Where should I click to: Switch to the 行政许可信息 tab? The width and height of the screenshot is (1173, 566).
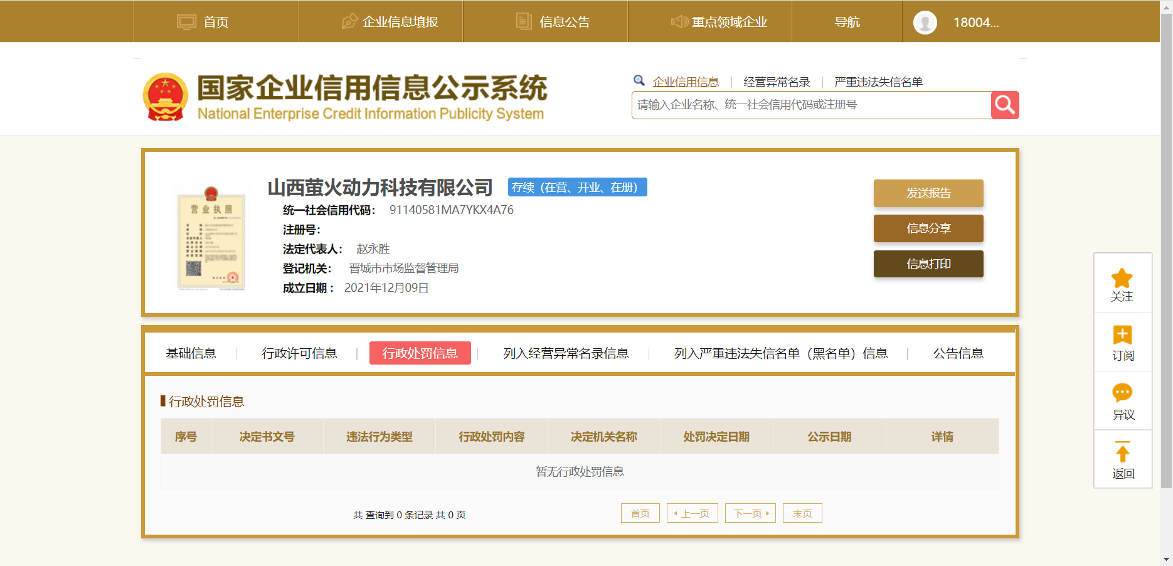[x=299, y=353]
